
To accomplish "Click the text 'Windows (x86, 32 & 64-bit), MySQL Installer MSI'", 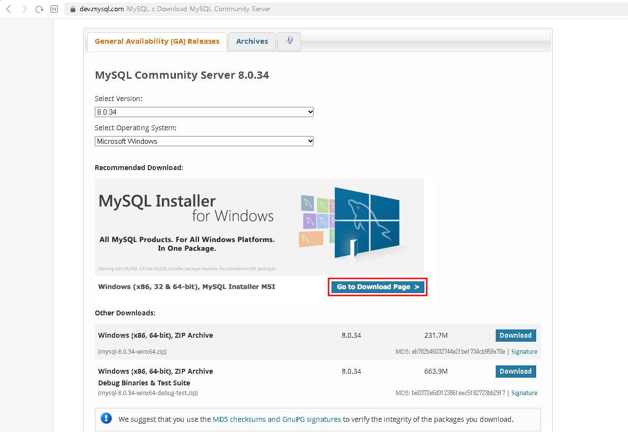I will tap(187, 287).
